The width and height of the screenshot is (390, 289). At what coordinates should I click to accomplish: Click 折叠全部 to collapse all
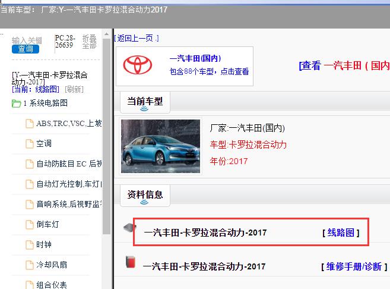coord(89,42)
